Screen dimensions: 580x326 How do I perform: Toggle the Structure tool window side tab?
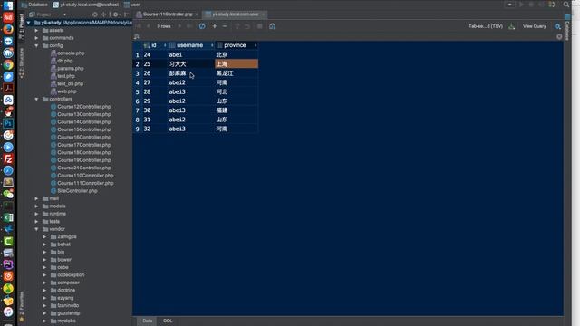22,62
